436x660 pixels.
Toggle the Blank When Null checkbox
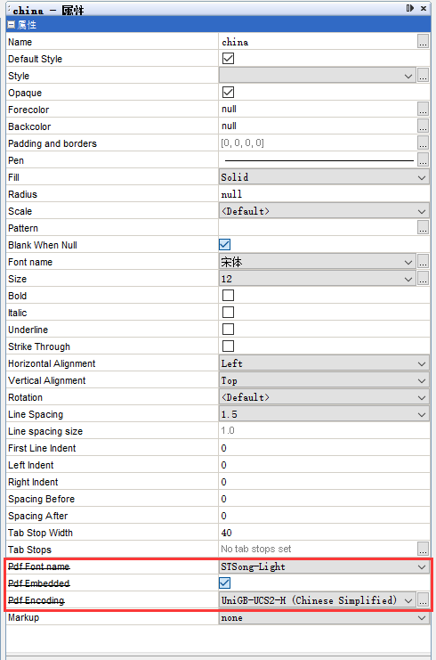224,245
